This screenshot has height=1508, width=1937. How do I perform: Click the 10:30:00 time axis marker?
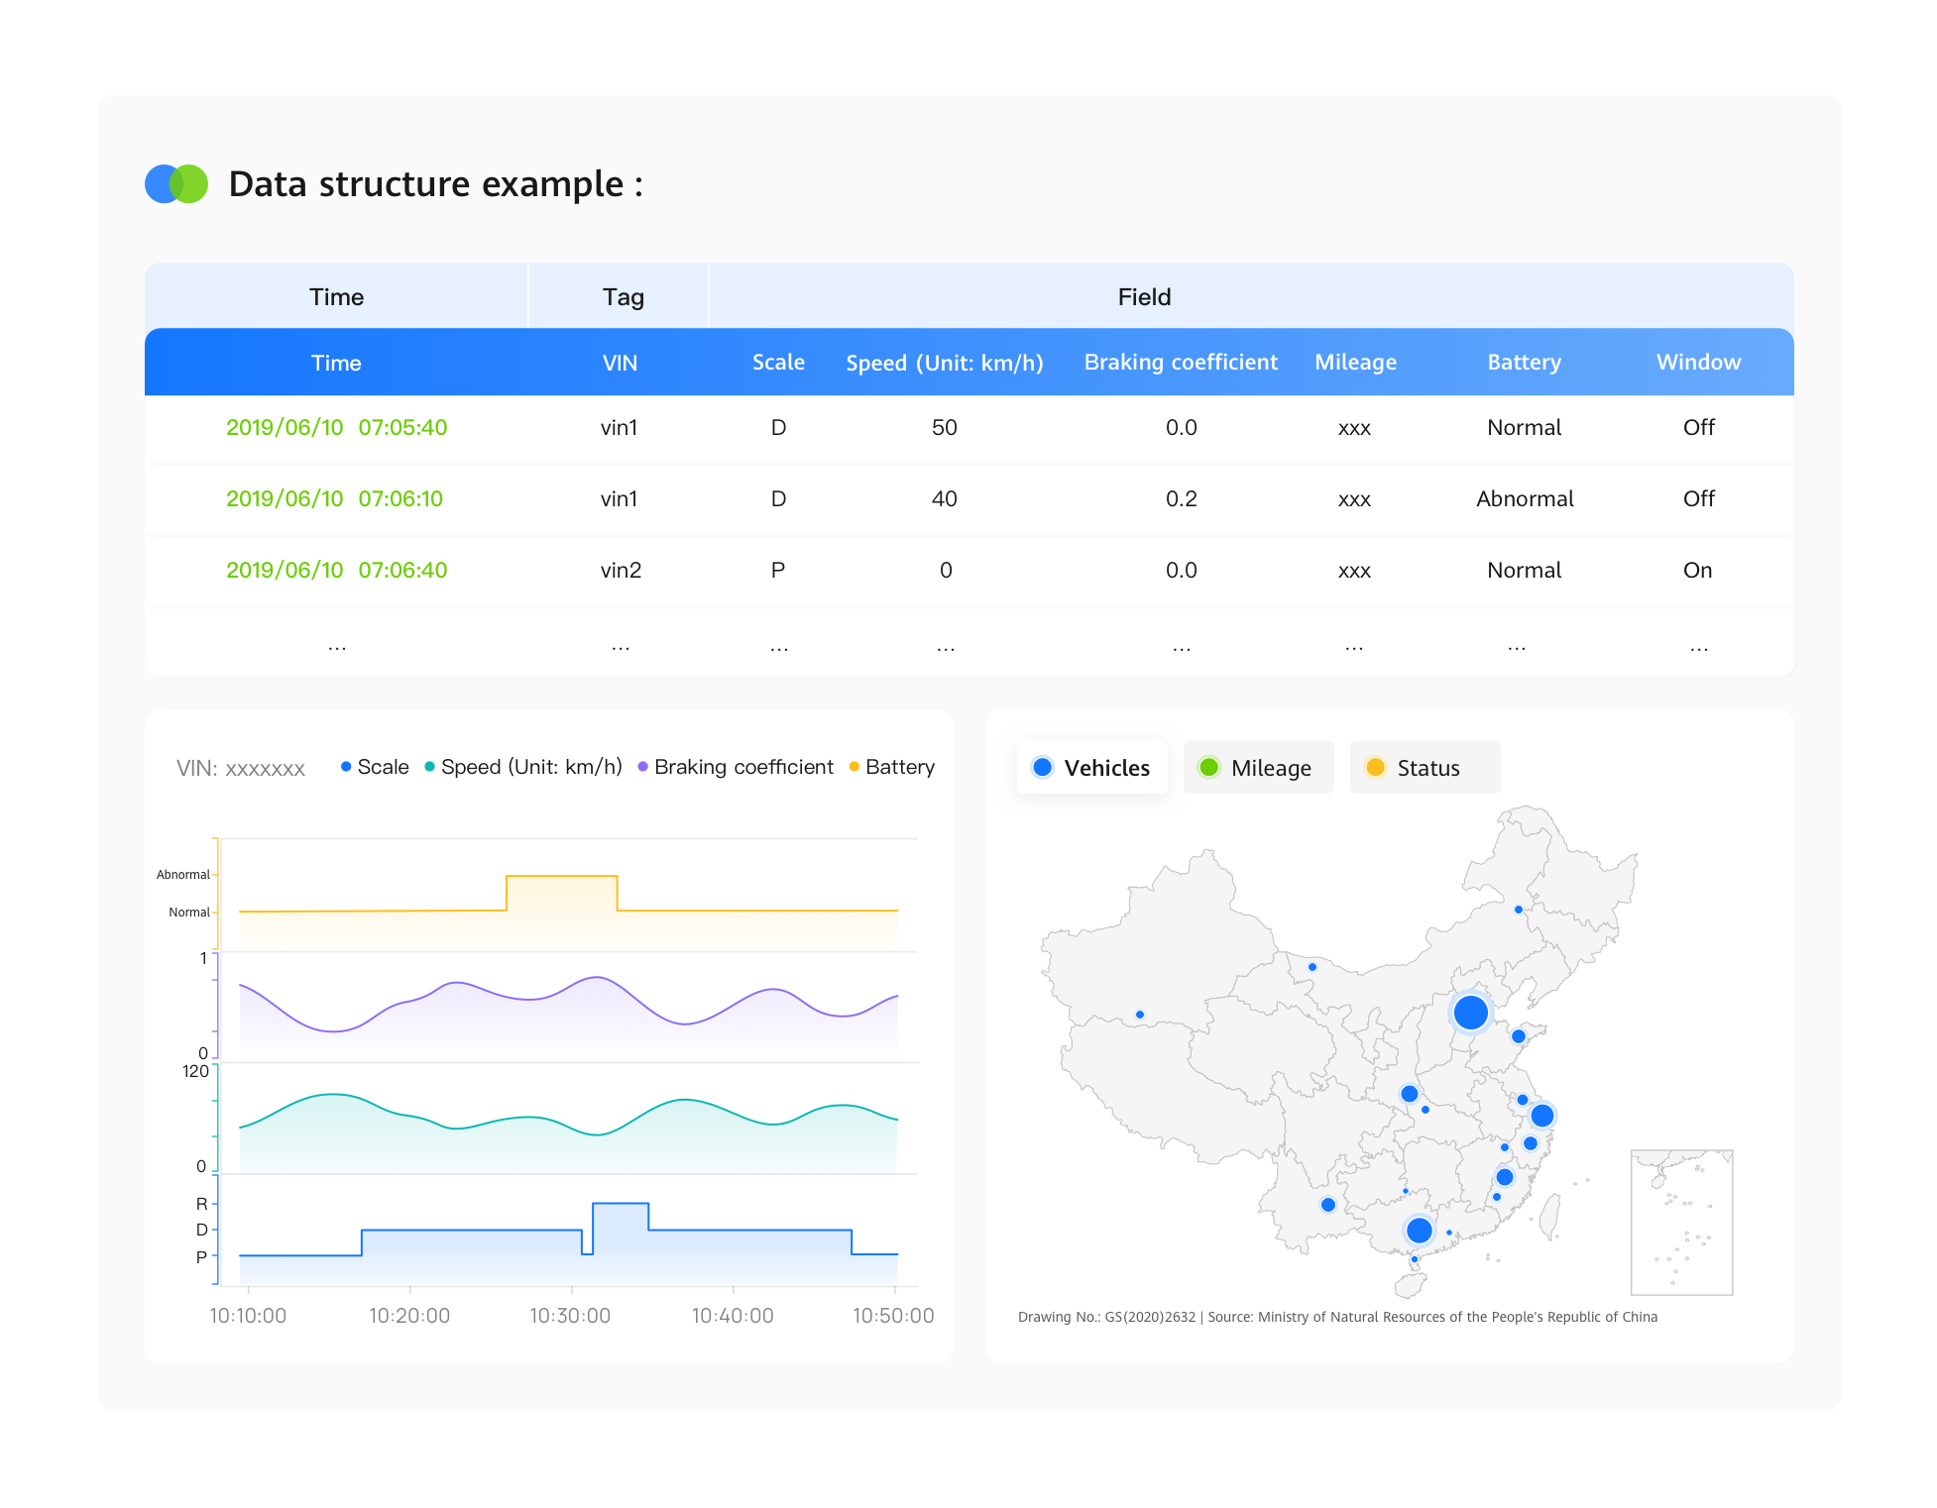(570, 1316)
